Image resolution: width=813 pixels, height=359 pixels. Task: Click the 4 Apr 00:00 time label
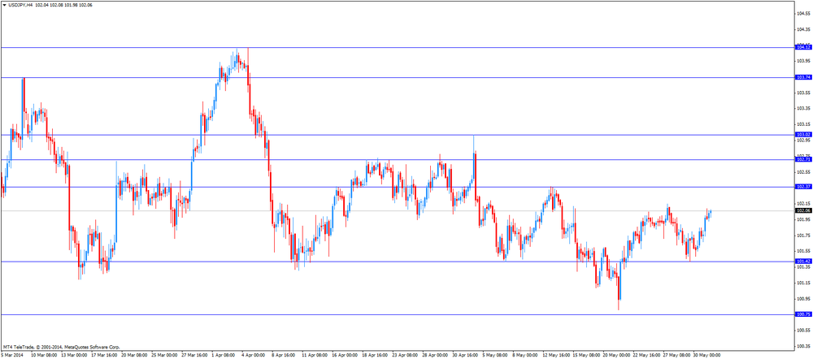click(252, 356)
